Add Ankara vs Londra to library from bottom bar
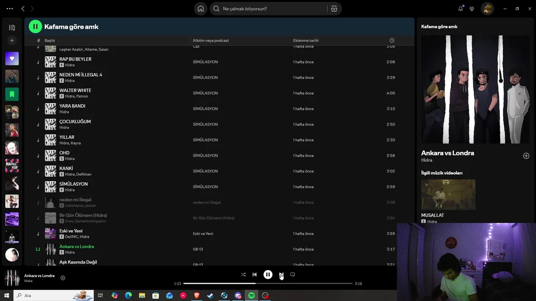 63,278
